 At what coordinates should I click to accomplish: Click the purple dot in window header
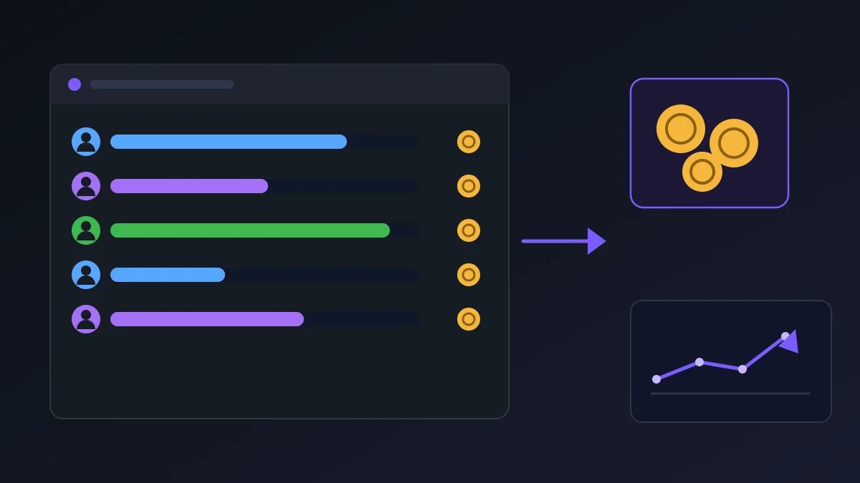coord(75,84)
